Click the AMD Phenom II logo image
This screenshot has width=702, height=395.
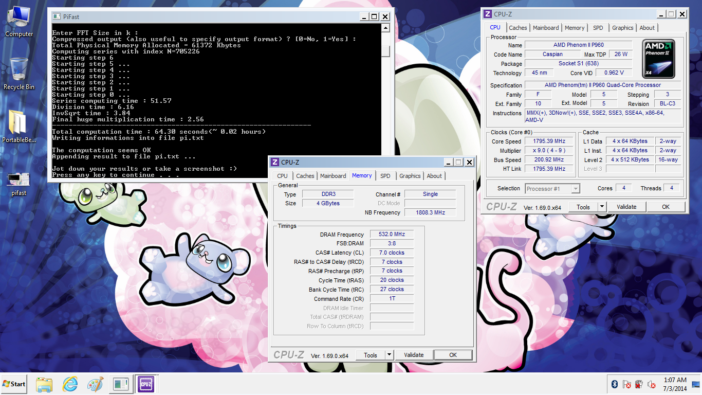coord(658,59)
